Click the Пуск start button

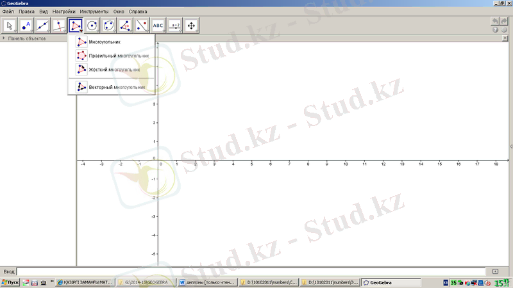pos(10,282)
